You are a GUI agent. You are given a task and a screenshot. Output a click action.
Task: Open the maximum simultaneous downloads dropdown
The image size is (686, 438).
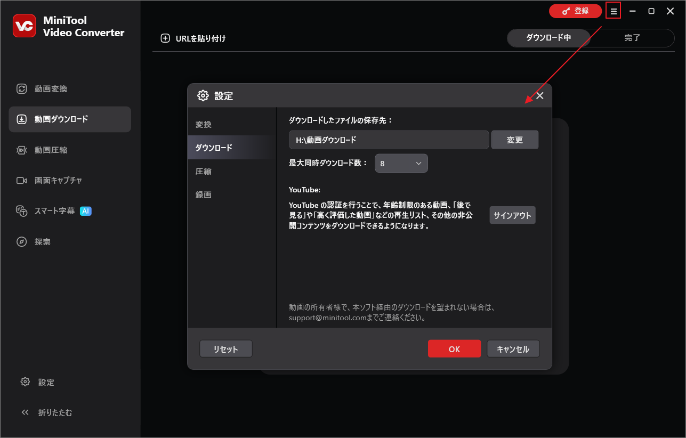pyautogui.click(x=401, y=163)
